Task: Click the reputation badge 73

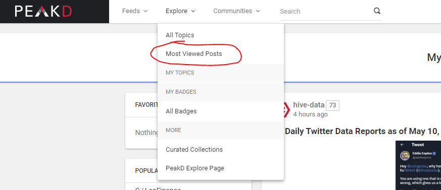Action: point(332,105)
